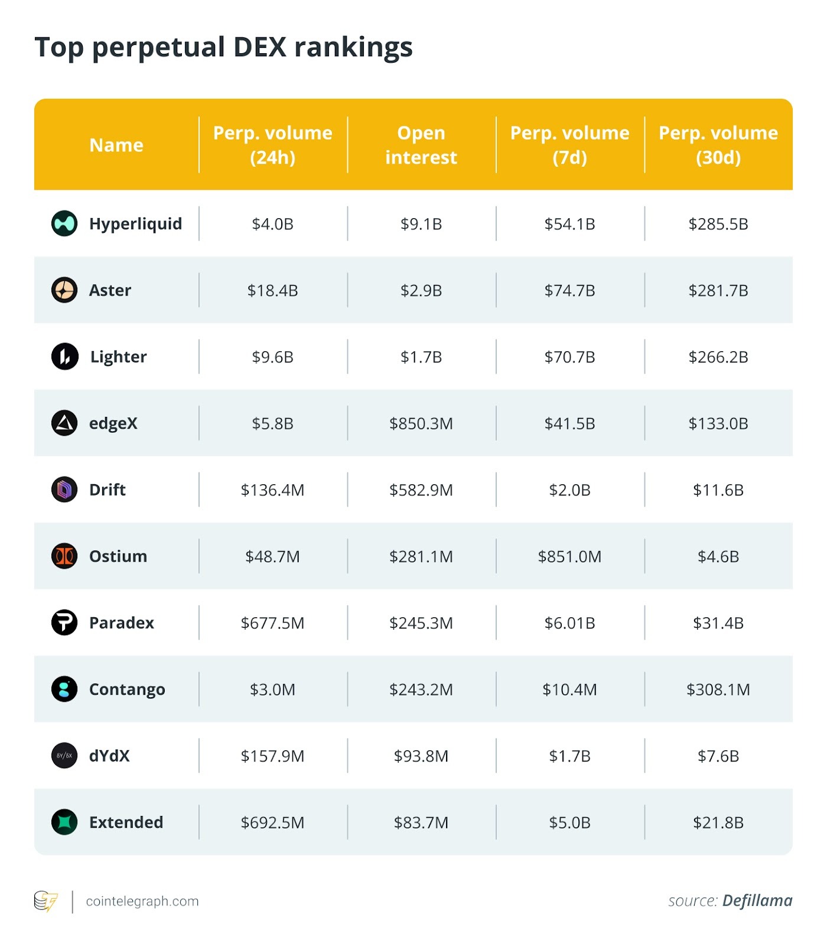
Task: Click the Aster logo icon
Action: point(64,290)
